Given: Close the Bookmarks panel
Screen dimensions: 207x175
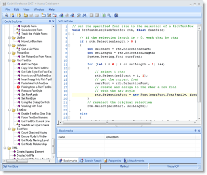Looking at the screenshot, I should (199, 131).
